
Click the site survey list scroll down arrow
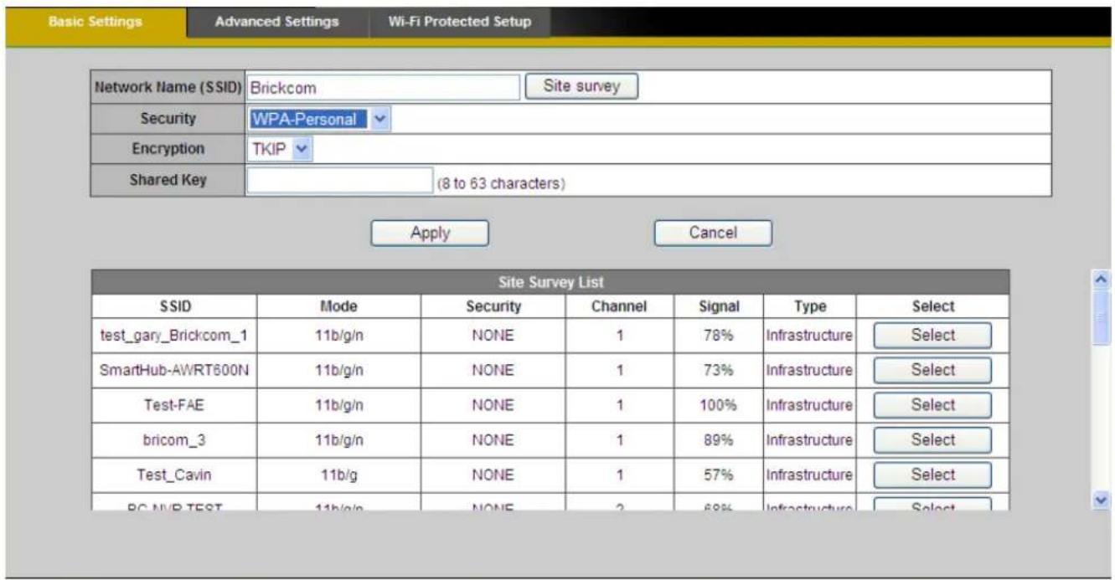pos(1102,500)
